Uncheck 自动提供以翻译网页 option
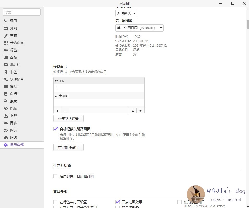The image size is (249, 208). click(x=56, y=129)
